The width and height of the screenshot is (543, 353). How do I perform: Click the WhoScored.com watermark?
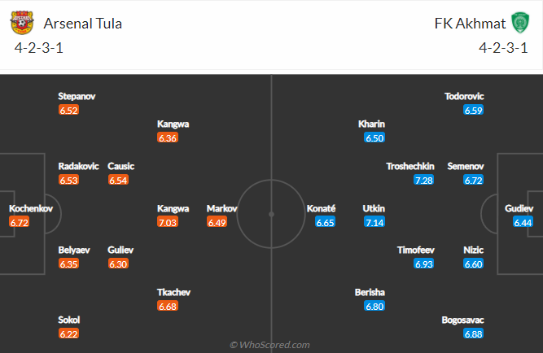point(269,345)
